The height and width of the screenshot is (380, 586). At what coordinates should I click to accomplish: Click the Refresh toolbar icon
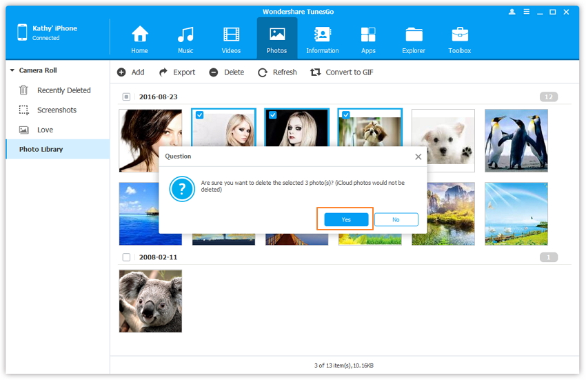coord(277,72)
